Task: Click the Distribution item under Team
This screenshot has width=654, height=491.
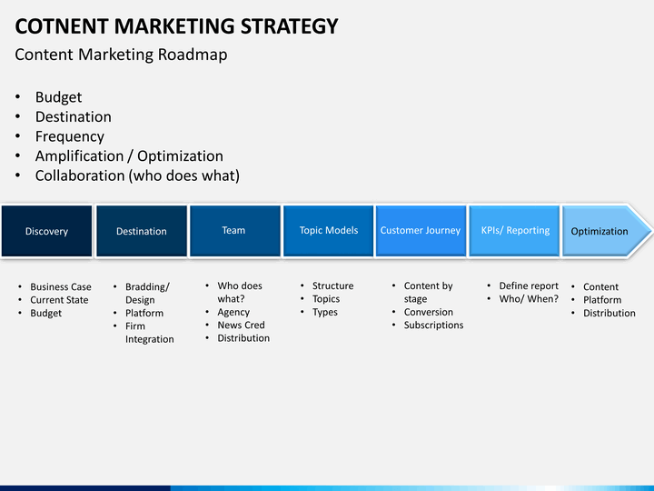Action: 243,338
